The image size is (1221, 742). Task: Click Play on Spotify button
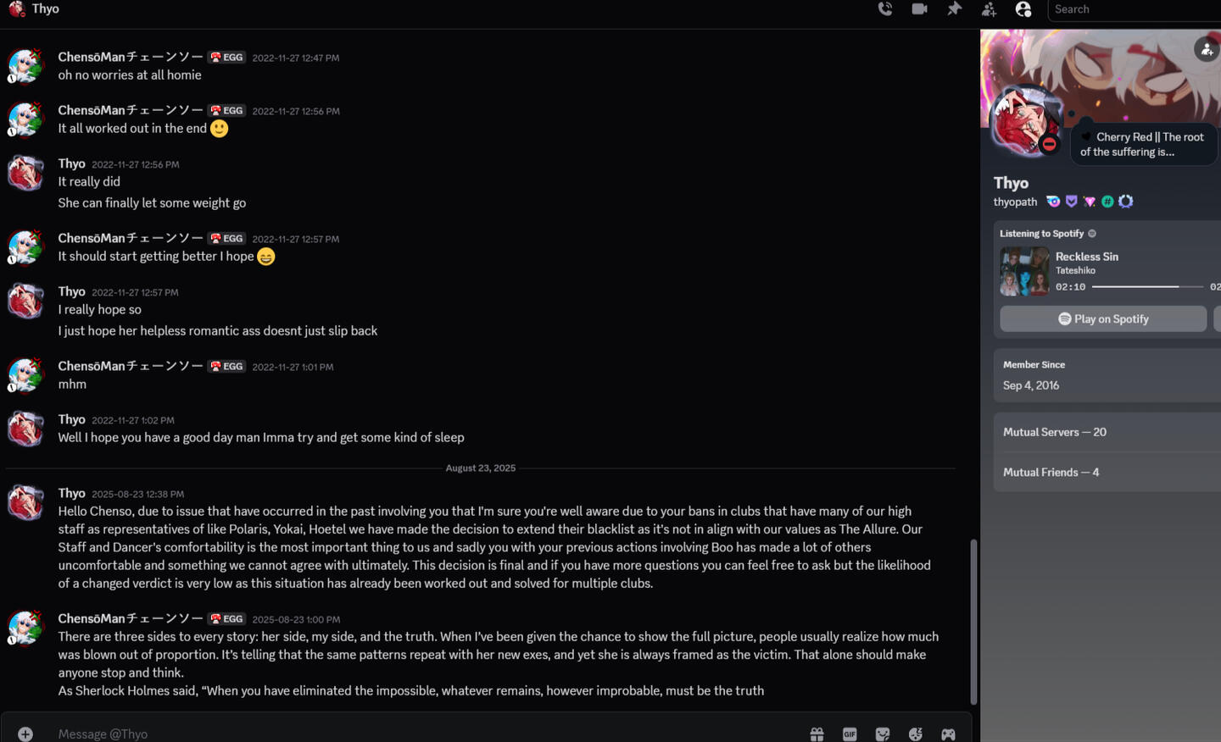click(x=1103, y=318)
